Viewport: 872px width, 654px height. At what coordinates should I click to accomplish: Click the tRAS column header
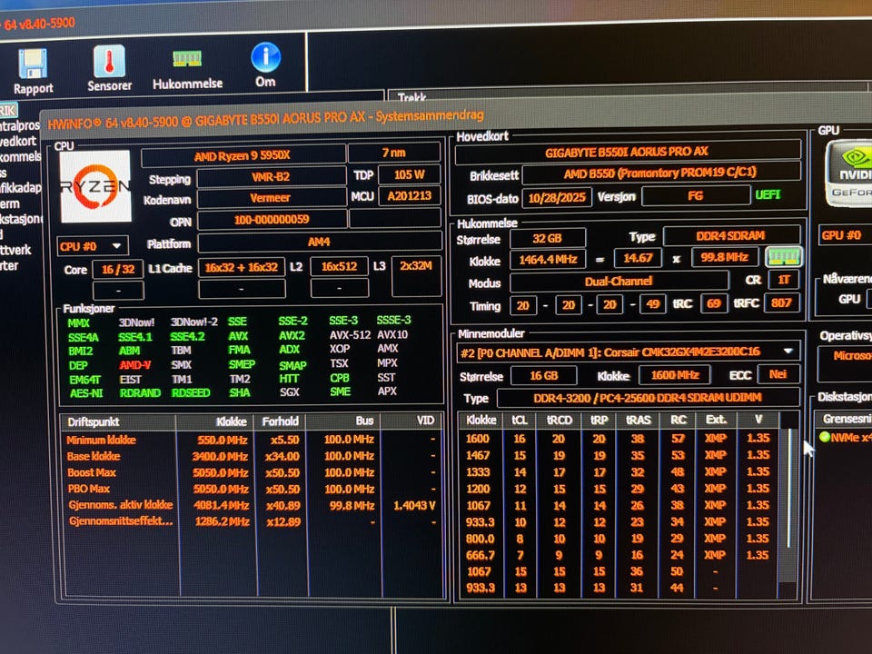click(x=638, y=420)
